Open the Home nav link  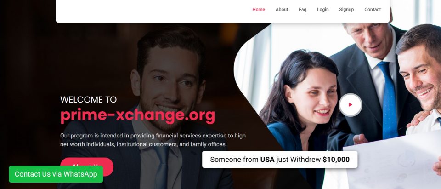259,9
